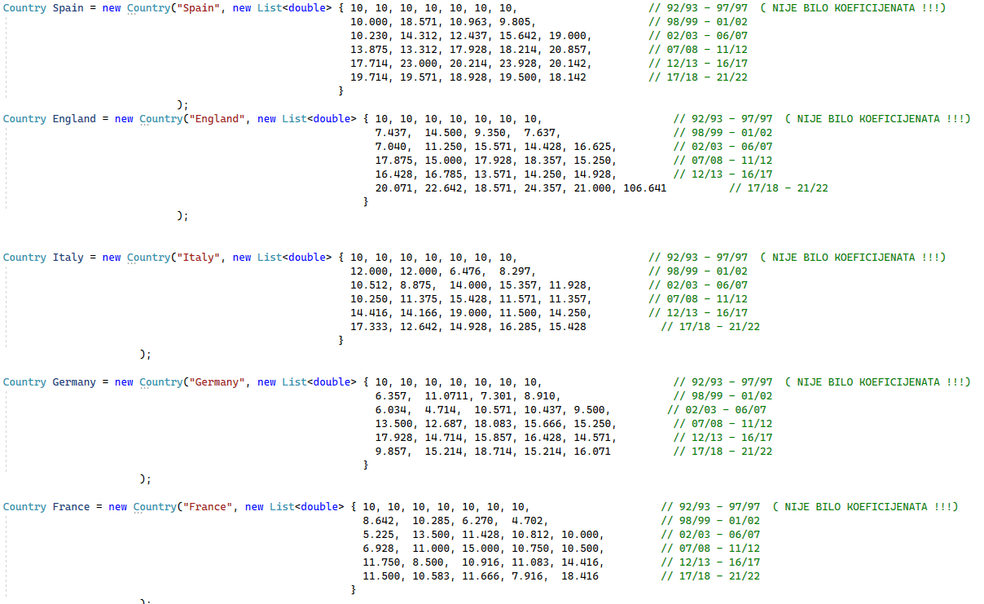
Task: Click value 6.476 in Italy's list
Action: click(464, 271)
